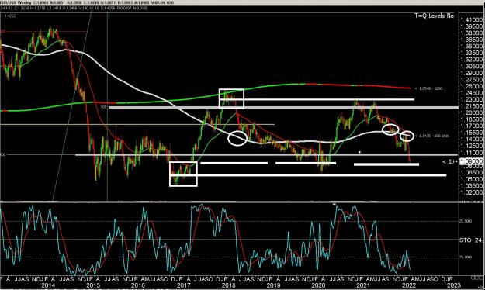Click the 2016 year label on time axis

coord(138,285)
